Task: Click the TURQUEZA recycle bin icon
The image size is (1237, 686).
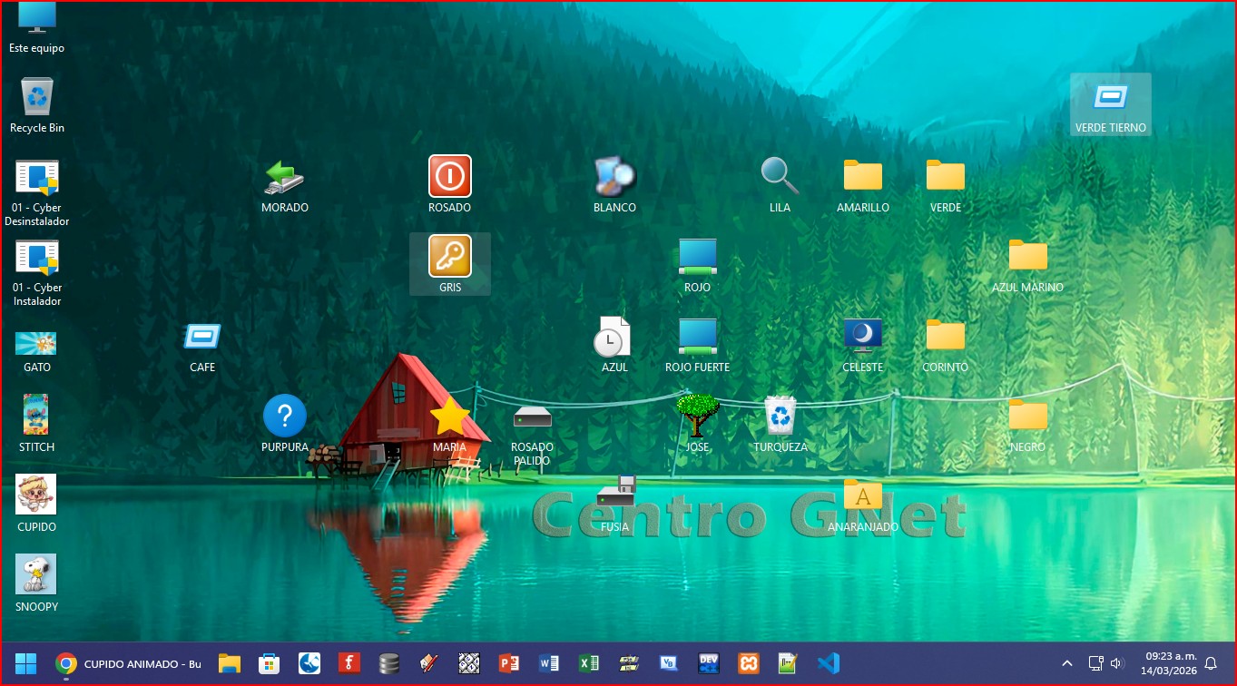Action: coord(780,416)
